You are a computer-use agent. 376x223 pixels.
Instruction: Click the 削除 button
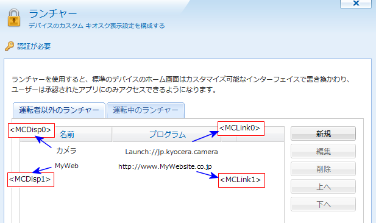point(323,169)
